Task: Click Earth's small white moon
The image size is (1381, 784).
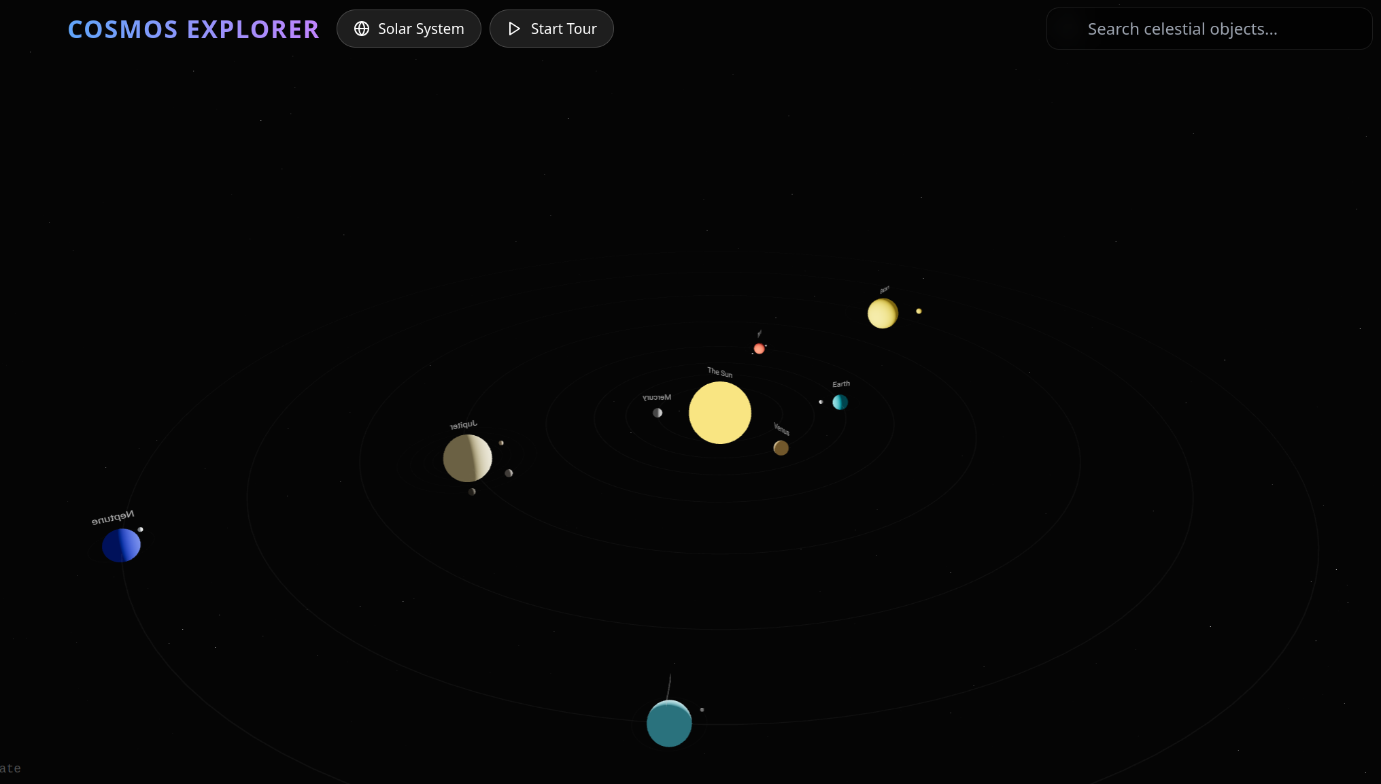Action: point(821,402)
